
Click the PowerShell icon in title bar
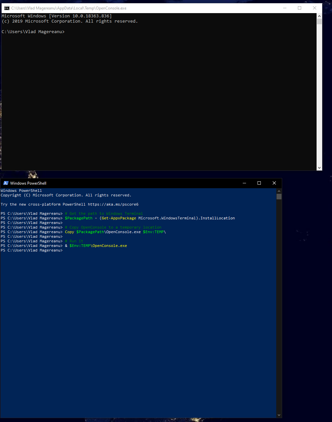[6, 183]
